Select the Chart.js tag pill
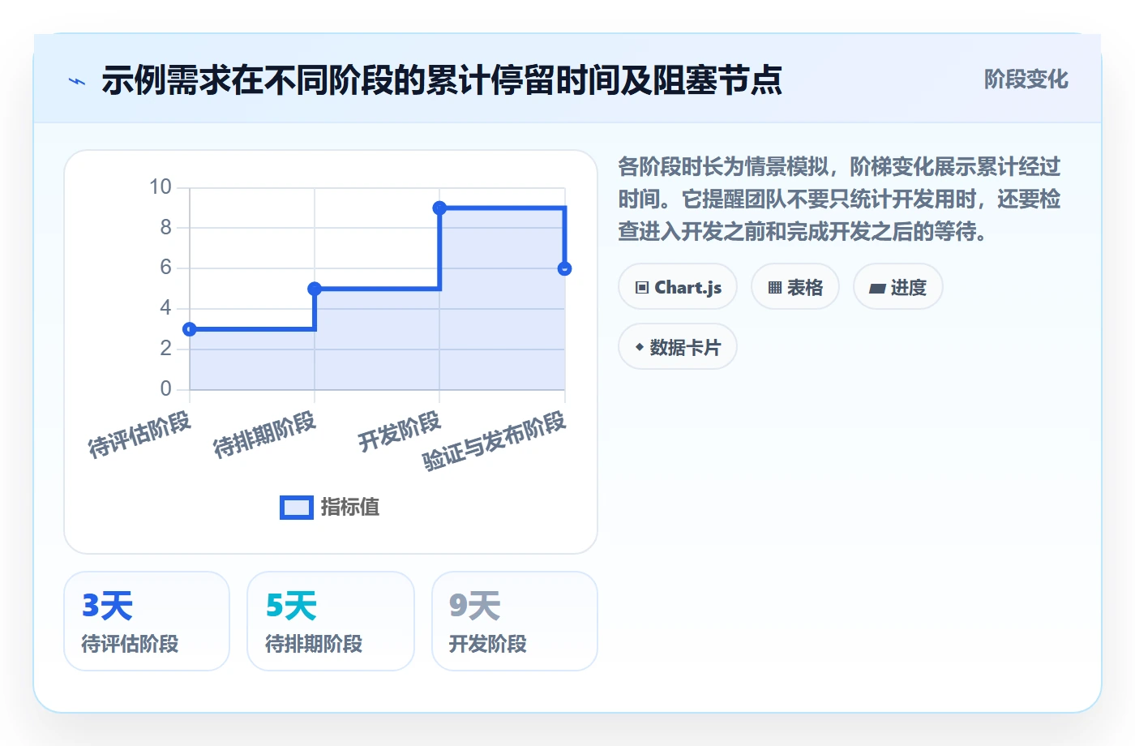This screenshot has height=746, width=1135. coord(678,287)
